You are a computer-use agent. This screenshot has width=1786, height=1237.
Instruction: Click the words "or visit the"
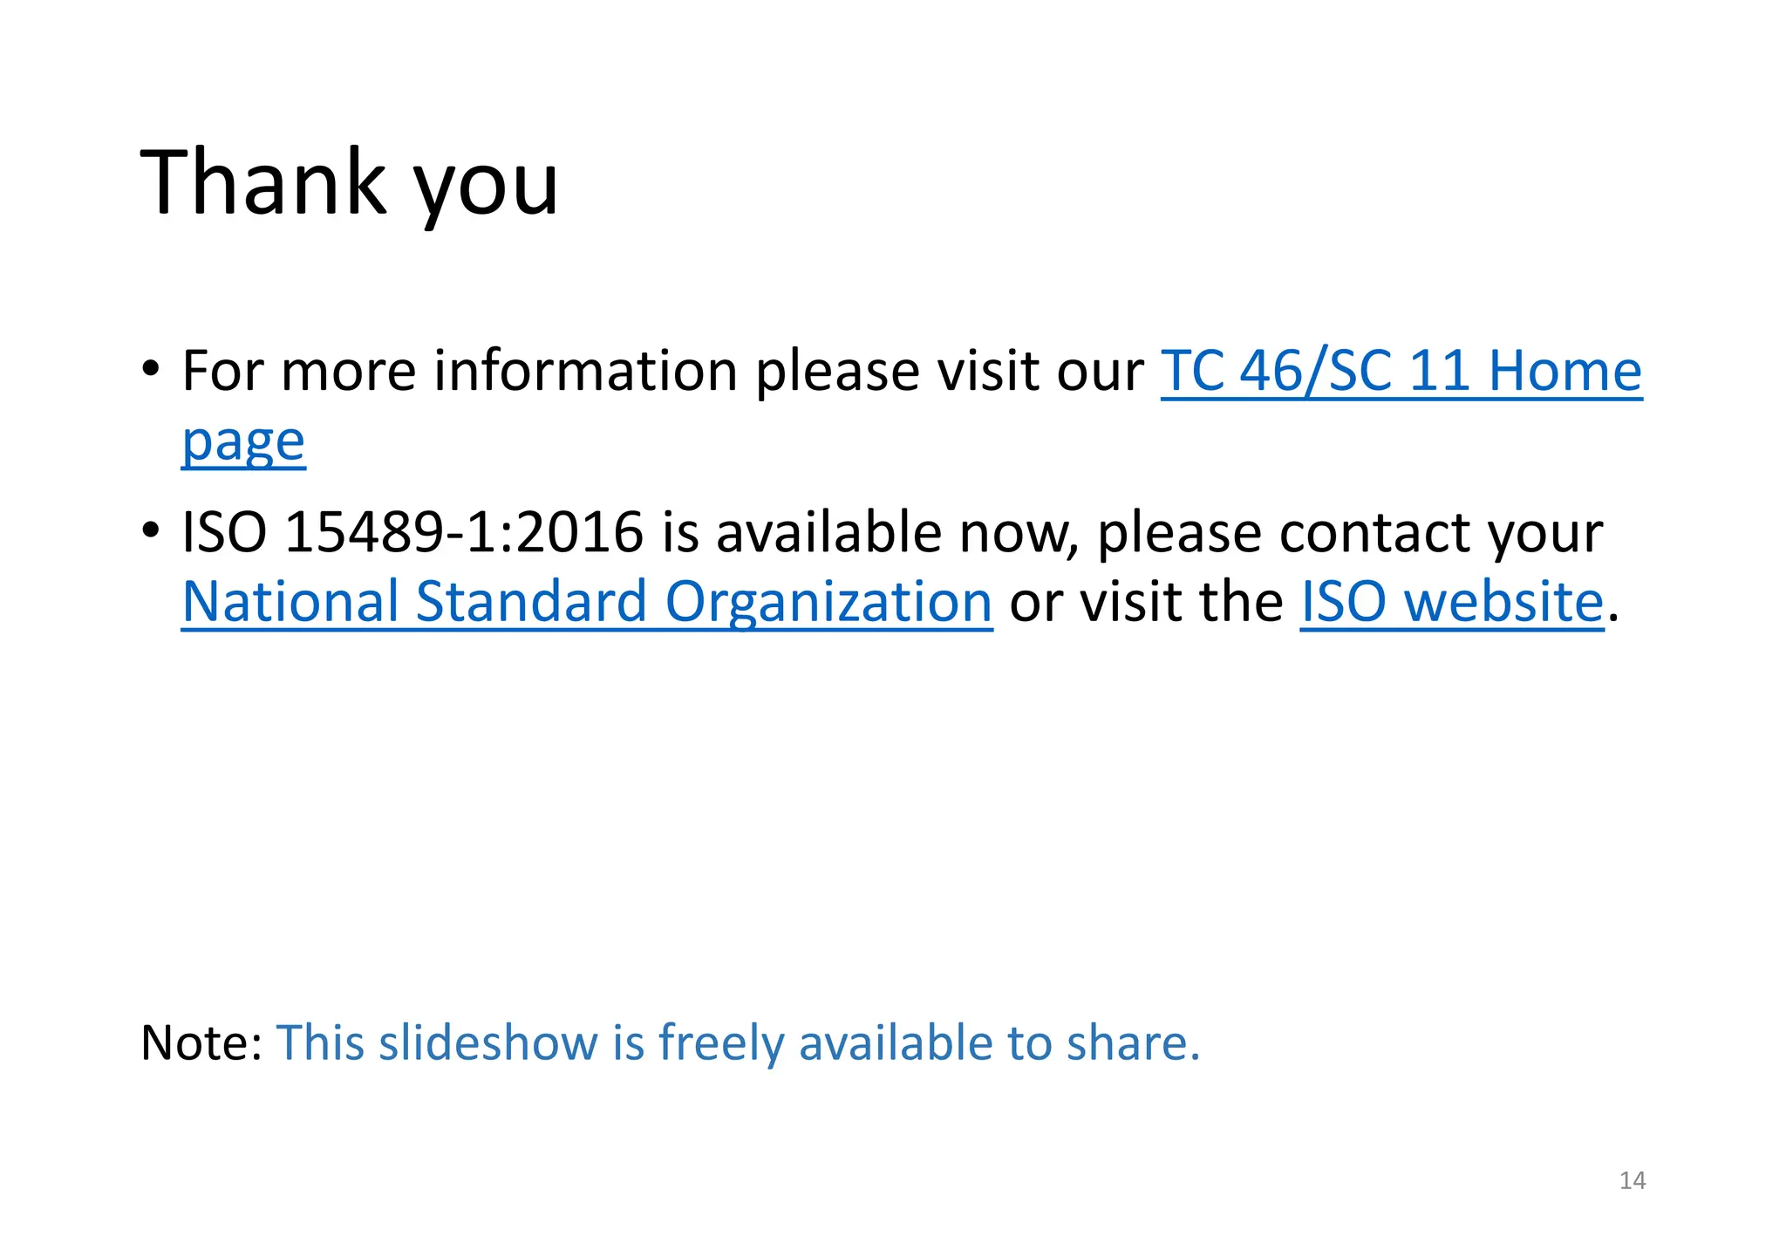tap(1146, 603)
